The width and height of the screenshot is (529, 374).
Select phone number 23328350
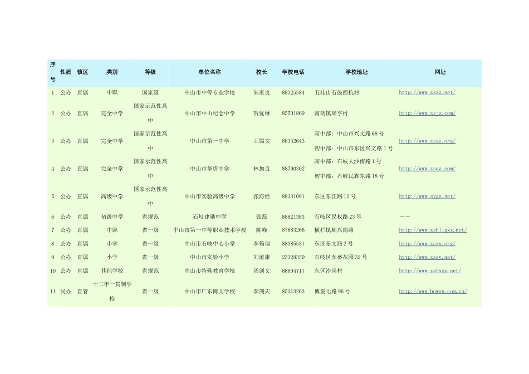tap(293, 257)
